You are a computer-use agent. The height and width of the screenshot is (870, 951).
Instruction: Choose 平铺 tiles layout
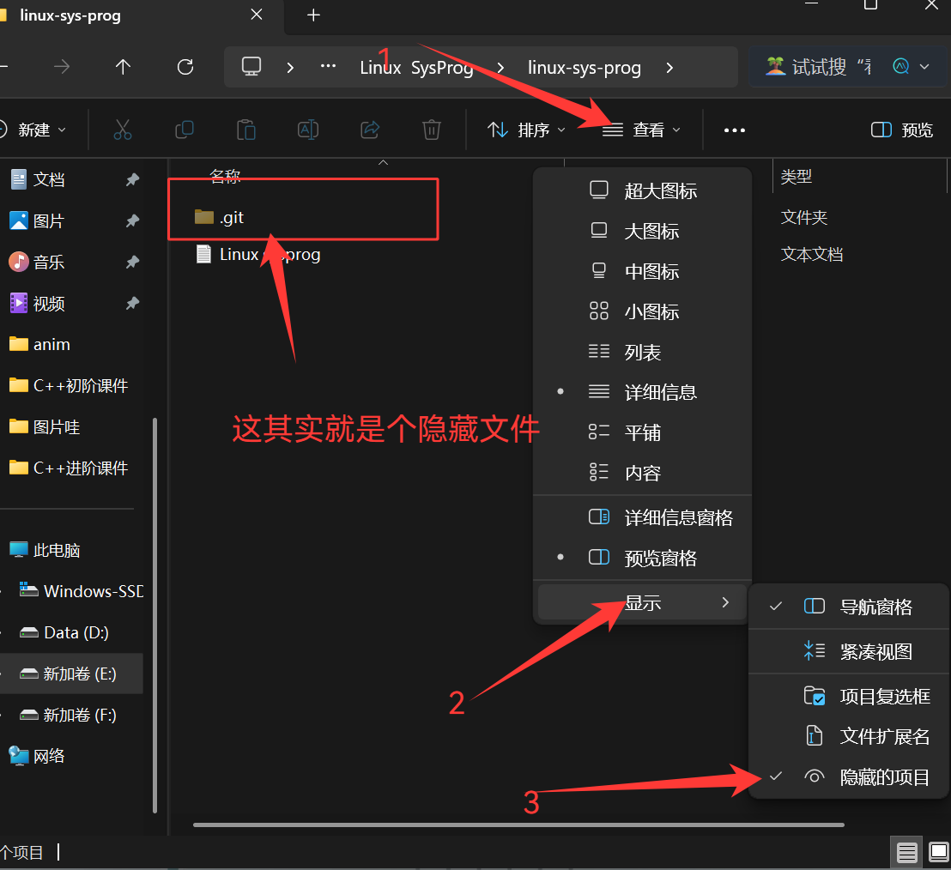642,433
